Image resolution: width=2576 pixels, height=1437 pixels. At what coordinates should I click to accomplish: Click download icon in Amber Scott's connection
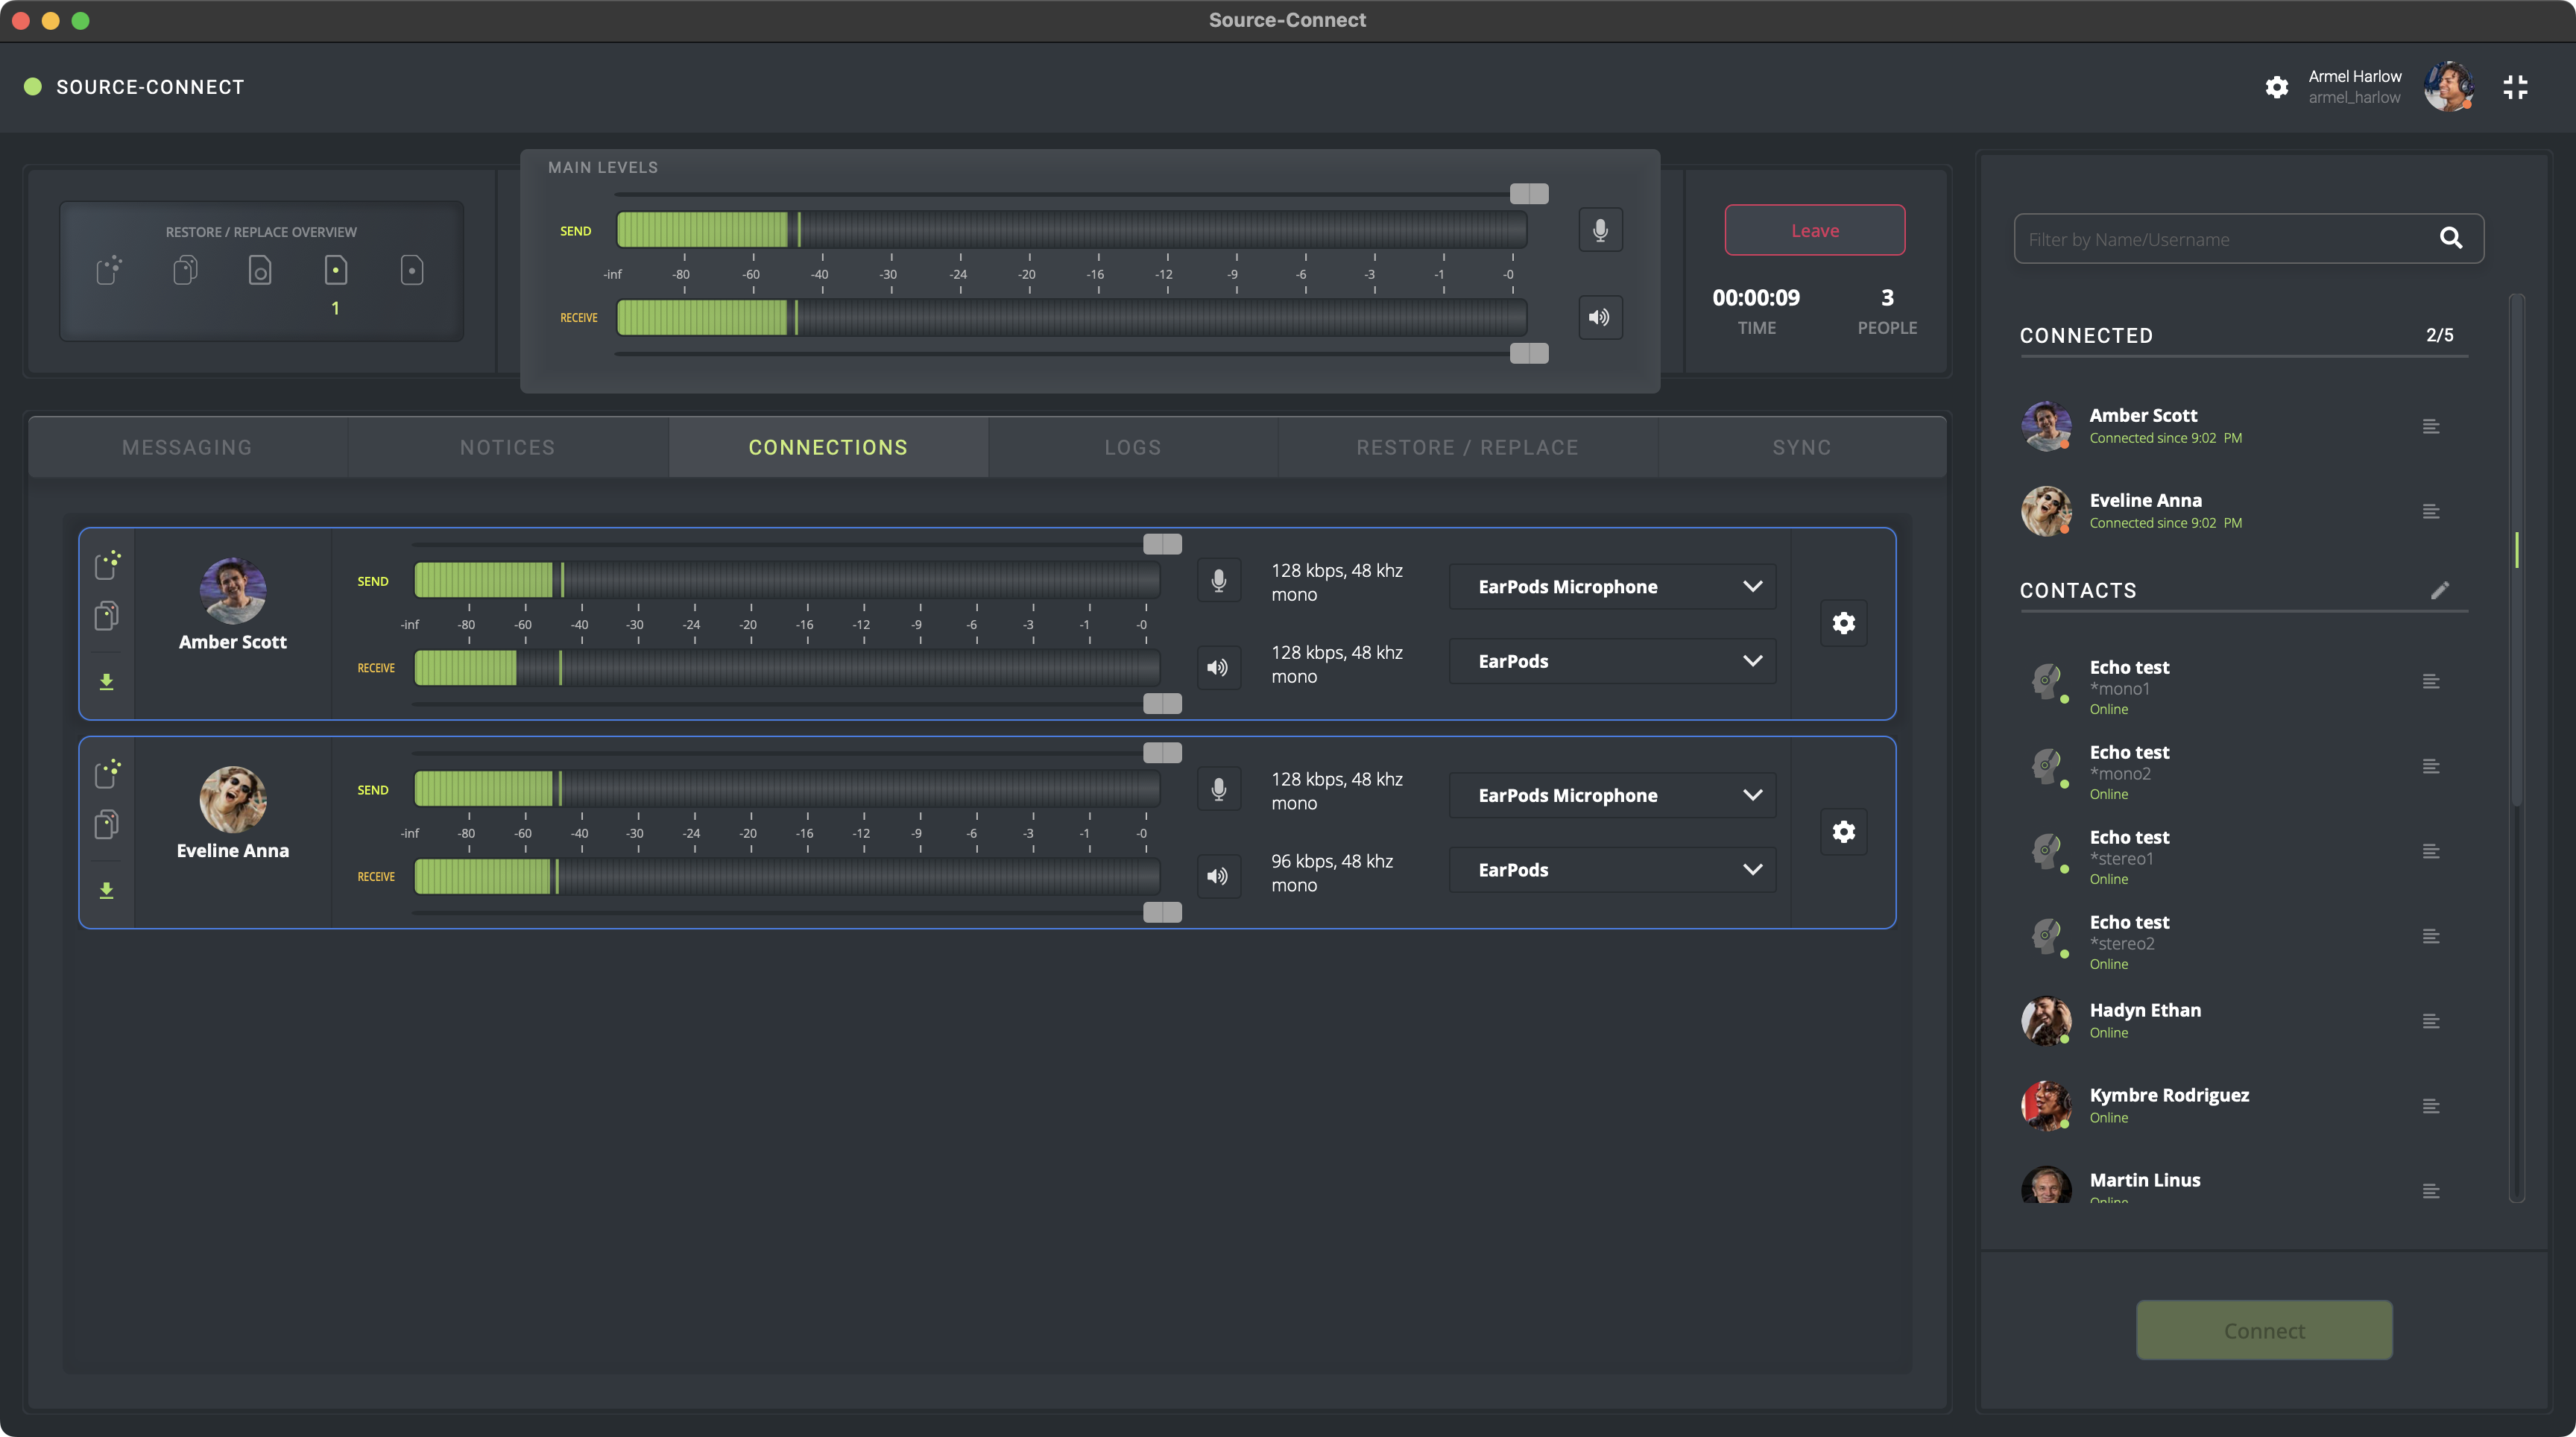pyautogui.click(x=106, y=682)
